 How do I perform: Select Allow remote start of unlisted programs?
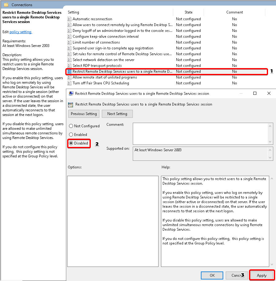pyautogui.click(x=105, y=77)
